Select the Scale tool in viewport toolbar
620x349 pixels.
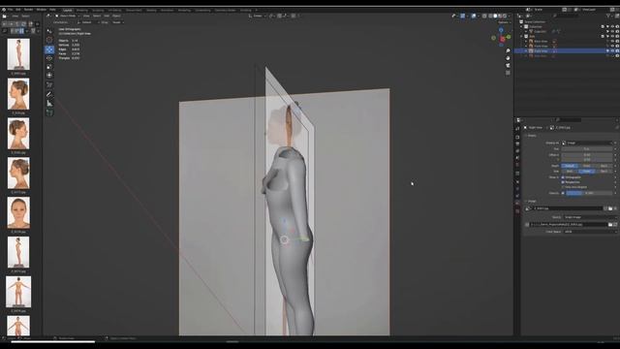click(x=49, y=67)
